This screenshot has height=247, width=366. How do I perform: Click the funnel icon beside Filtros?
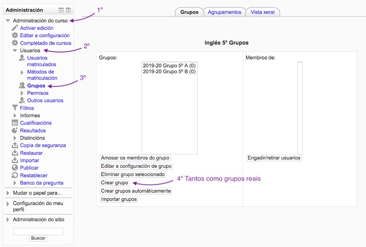click(15, 108)
